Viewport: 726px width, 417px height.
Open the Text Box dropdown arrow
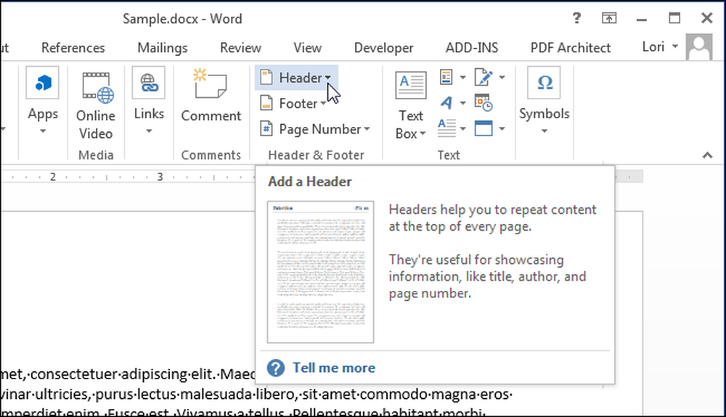[423, 134]
